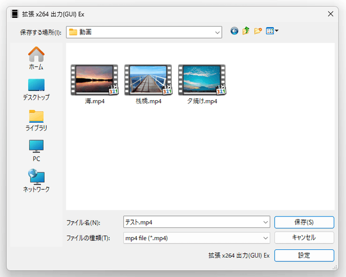
Task: Open ホーム in the places bar
Action: (36, 58)
